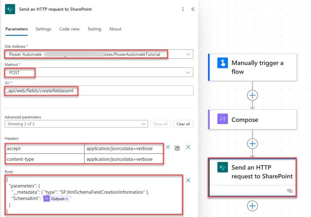Switch headers to text mode icon

point(177,148)
